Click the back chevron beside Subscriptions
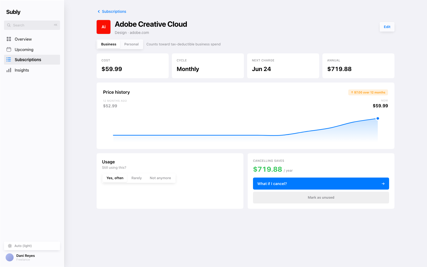Viewport: 427px width, 267px height. pos(99,11)
